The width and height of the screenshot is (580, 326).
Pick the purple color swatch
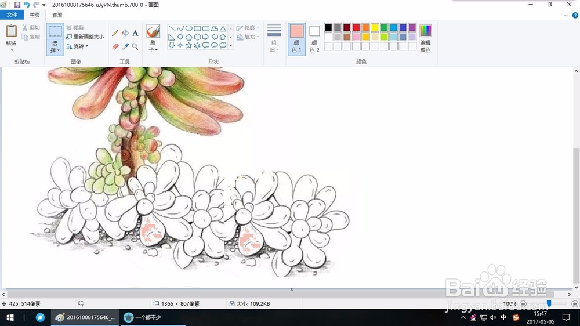pos(412,27)
